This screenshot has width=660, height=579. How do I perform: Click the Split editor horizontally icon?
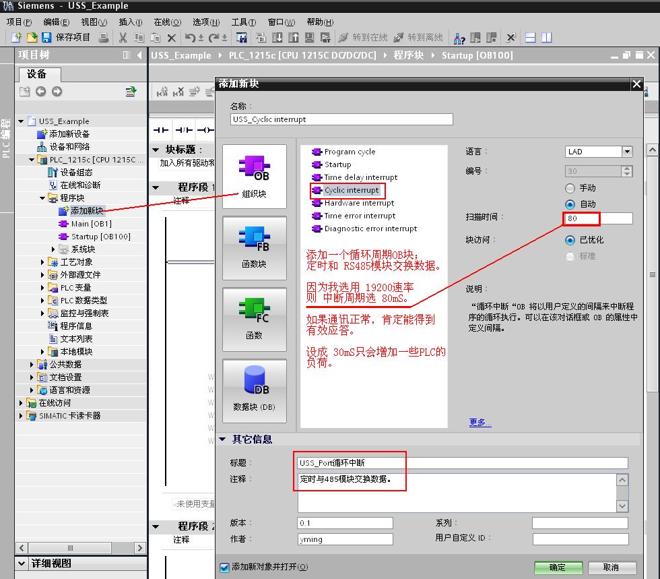(x=531, y=38)
